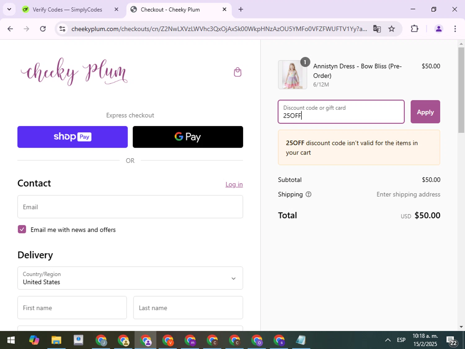
Task: Focus the Discount code or gift card field
Action: (341, 112)
